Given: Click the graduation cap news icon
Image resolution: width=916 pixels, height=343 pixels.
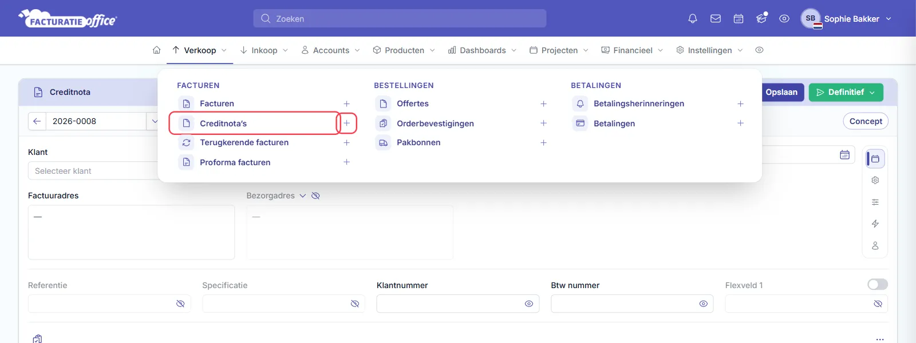Looking at the screenshot, I should pos(761,19).
